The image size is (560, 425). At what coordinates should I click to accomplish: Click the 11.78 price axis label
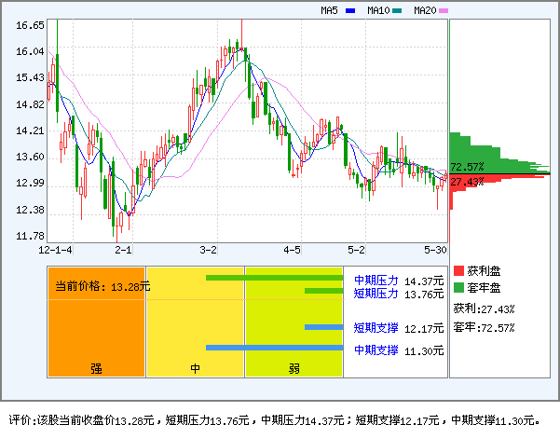(x=30, y=236)
